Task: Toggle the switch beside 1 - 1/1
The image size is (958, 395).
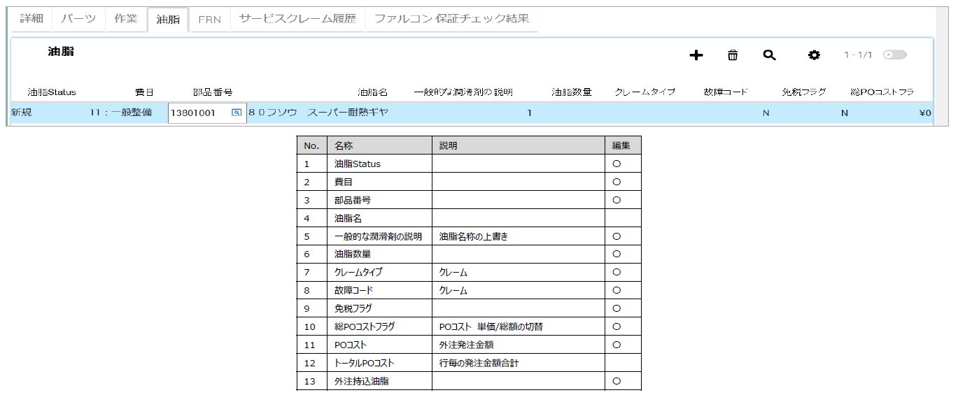Action: (894, 55)
